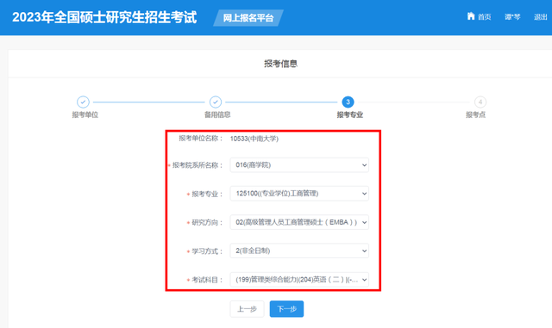Go to step 2 备用信息 checkmark circle

click(x=216, y=102)
